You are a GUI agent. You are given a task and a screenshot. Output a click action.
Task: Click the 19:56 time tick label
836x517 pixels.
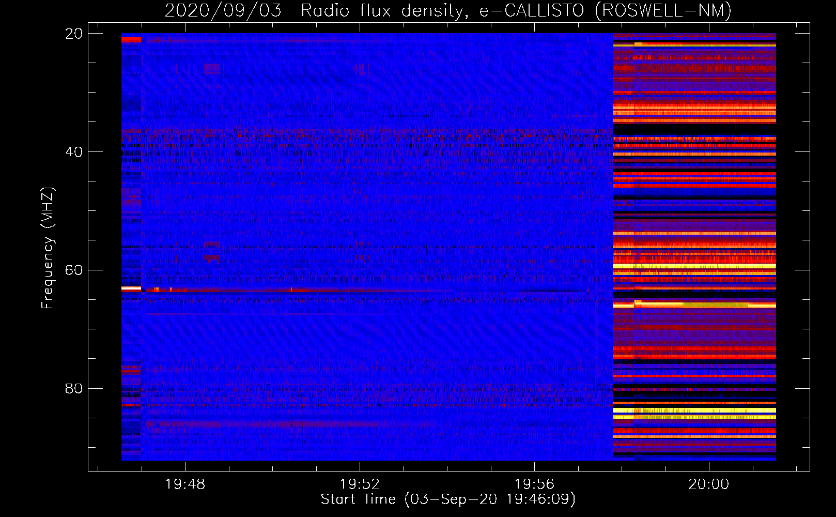[x=534, y=484]
